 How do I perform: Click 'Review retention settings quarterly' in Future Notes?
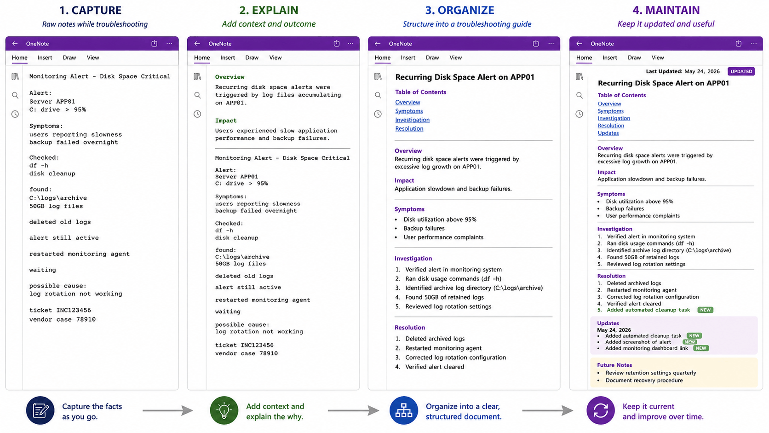click(x=651, y=373)
